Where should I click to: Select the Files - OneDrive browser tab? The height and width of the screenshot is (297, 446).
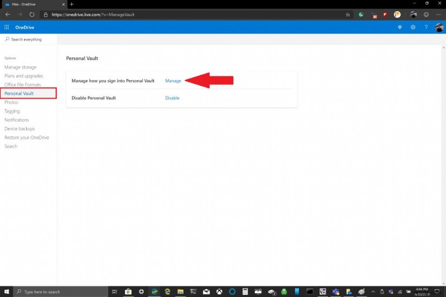tap(35, 4)
